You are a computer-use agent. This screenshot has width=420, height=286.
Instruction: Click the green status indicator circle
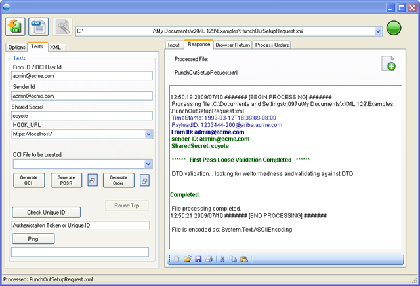(x=394, y=27)
